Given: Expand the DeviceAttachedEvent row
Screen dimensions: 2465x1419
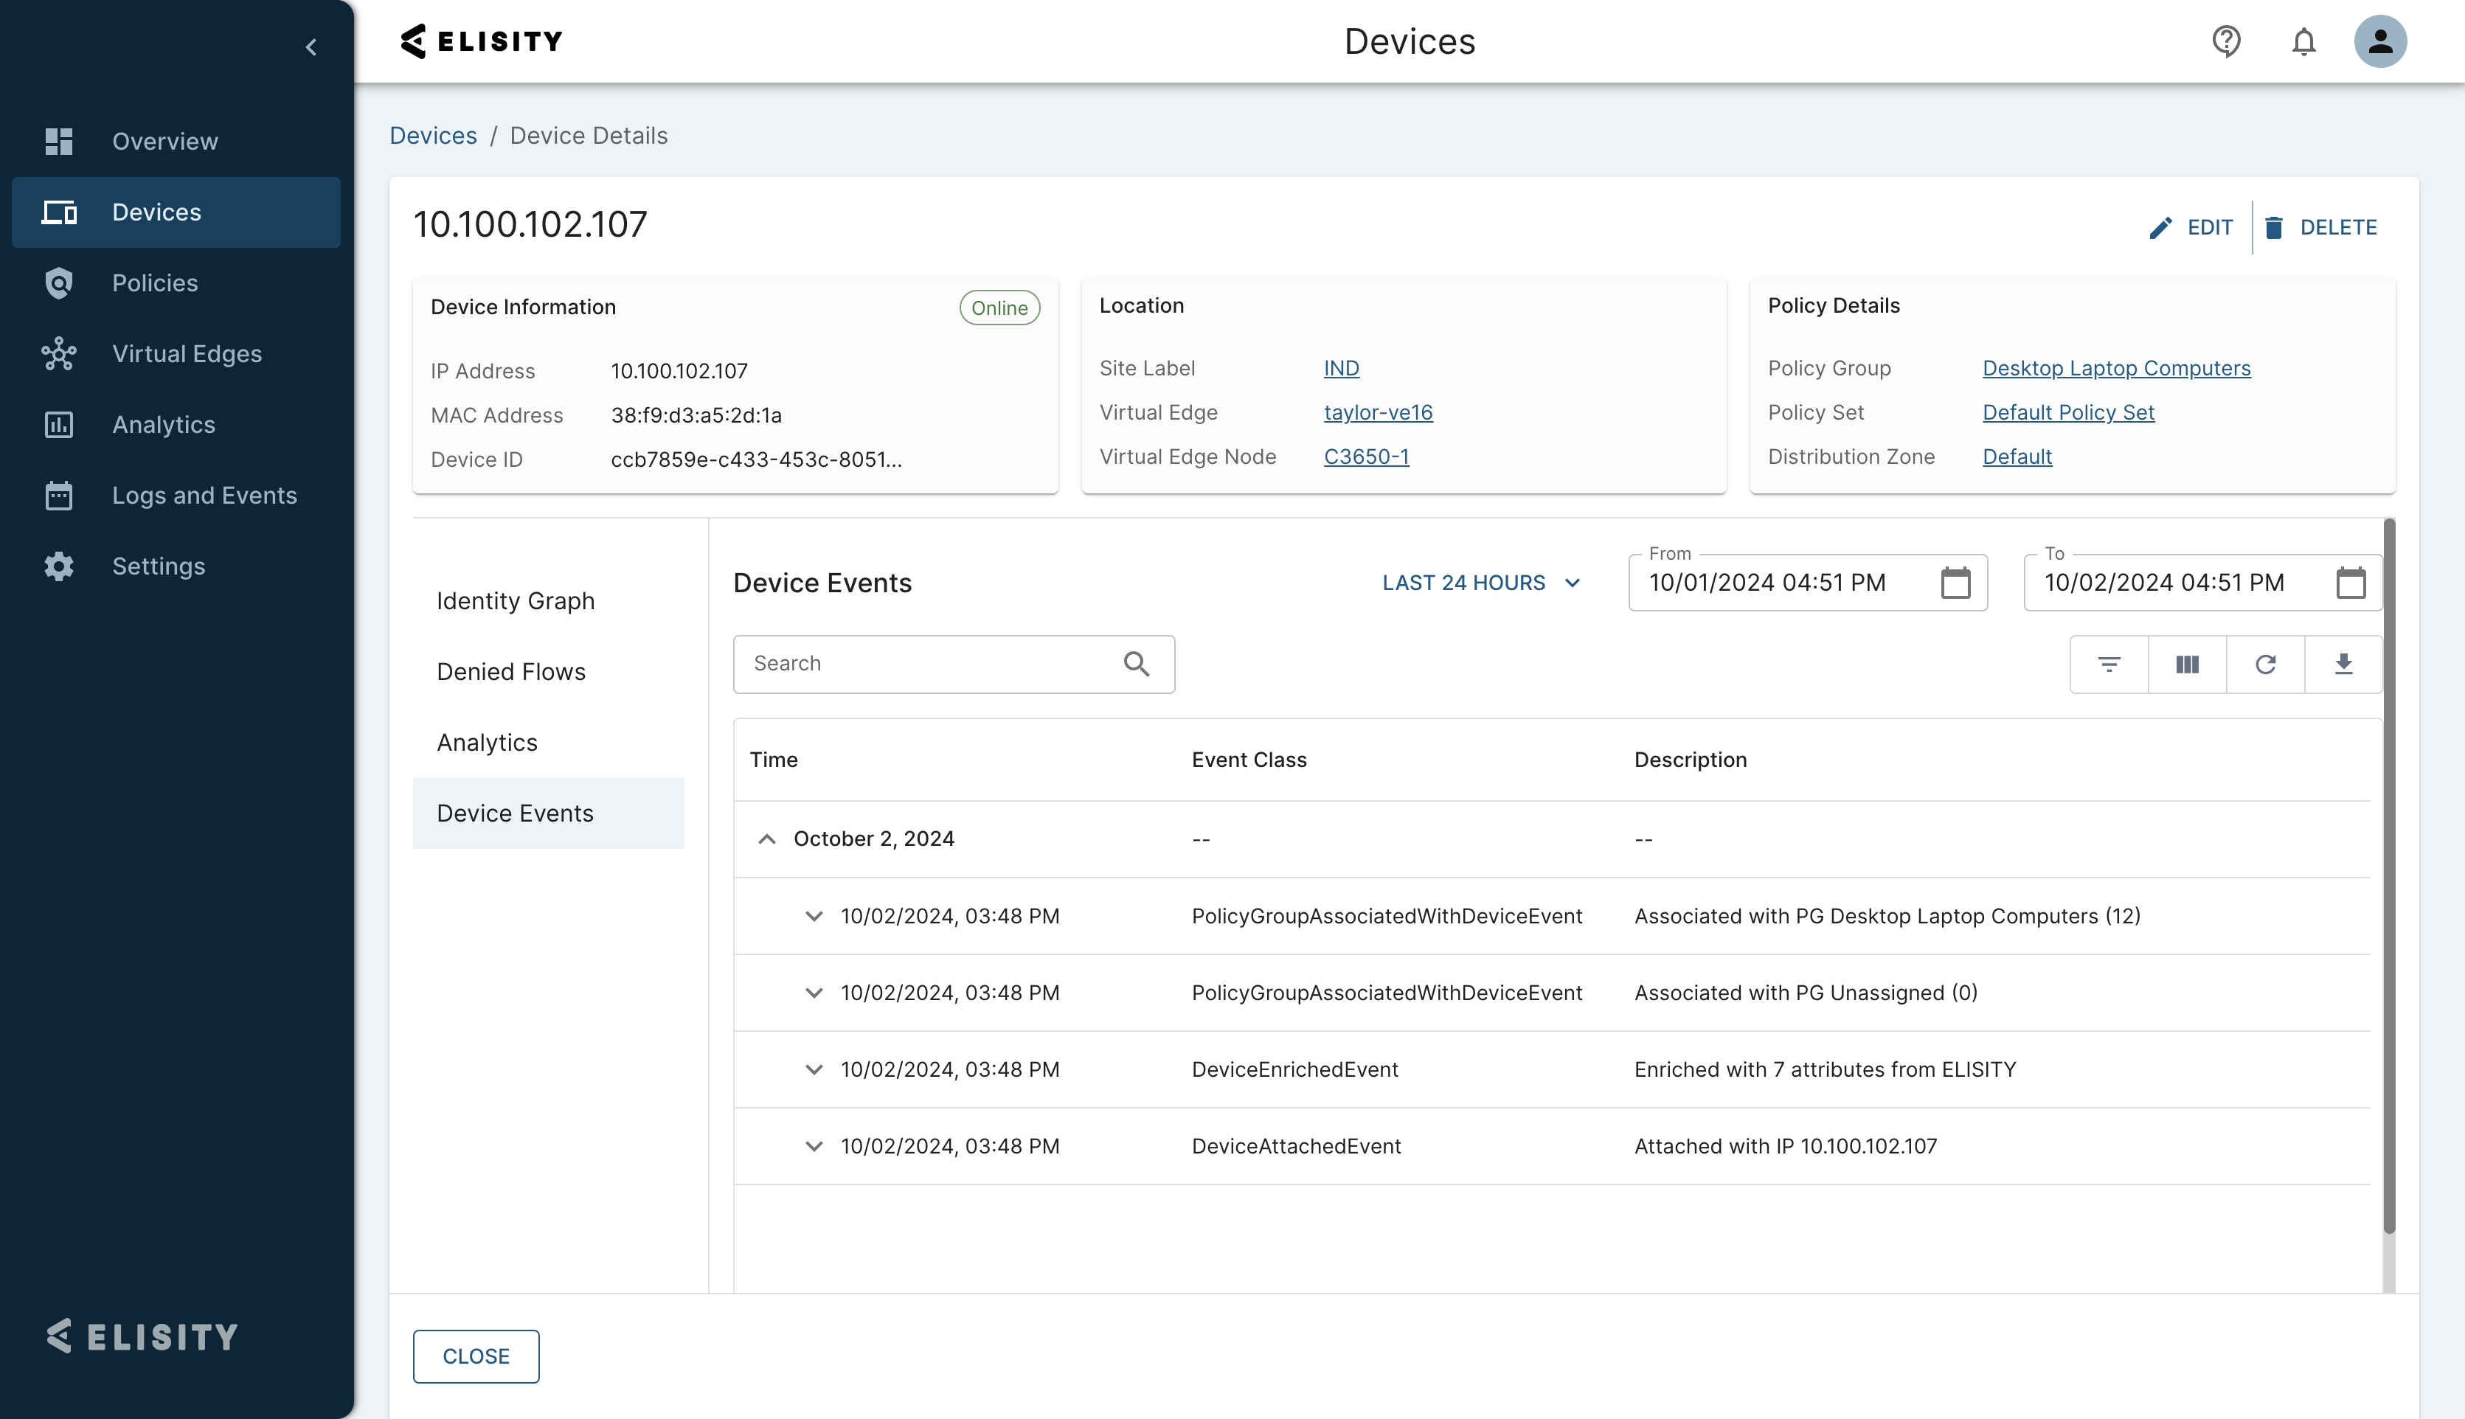Looking at the screenshot, I should tap(814, 1146).
